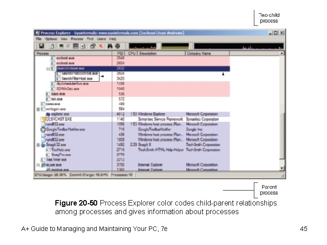Collapse the SearchIndexer.exe tree node
The width and height of the screenshot is (327, 245).
pos(48,69)
